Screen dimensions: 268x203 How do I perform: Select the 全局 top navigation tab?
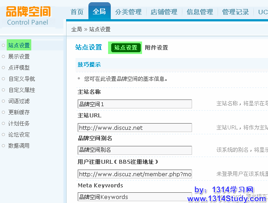tap(99, 12)
